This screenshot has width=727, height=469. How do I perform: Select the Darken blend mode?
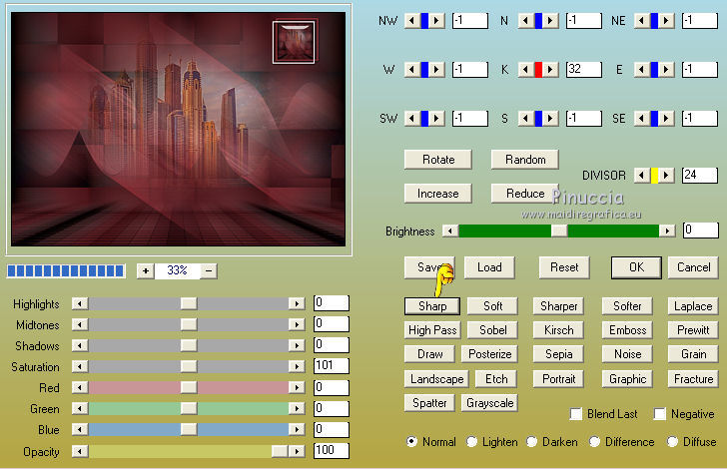pyautogui.click(x=532, y=442)
